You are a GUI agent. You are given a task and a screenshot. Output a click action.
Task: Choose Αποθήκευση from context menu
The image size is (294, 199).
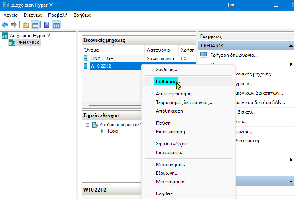pos(188,111)
